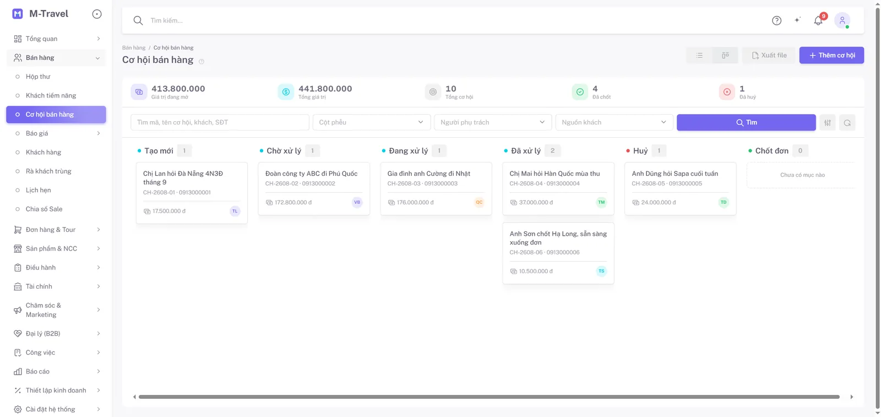Click the Bán hàng breadcrumb link
The height and width of the screenshot is (417, 881).
134,48
